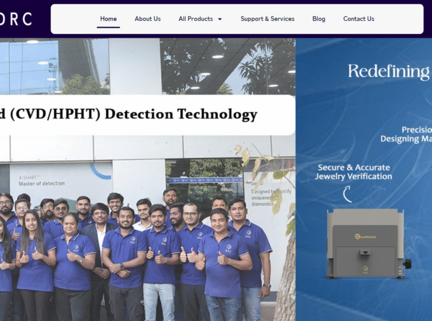Screen dimensions: 432x321
Task: Open the Contact Us page
Action: tap(359, 19)
